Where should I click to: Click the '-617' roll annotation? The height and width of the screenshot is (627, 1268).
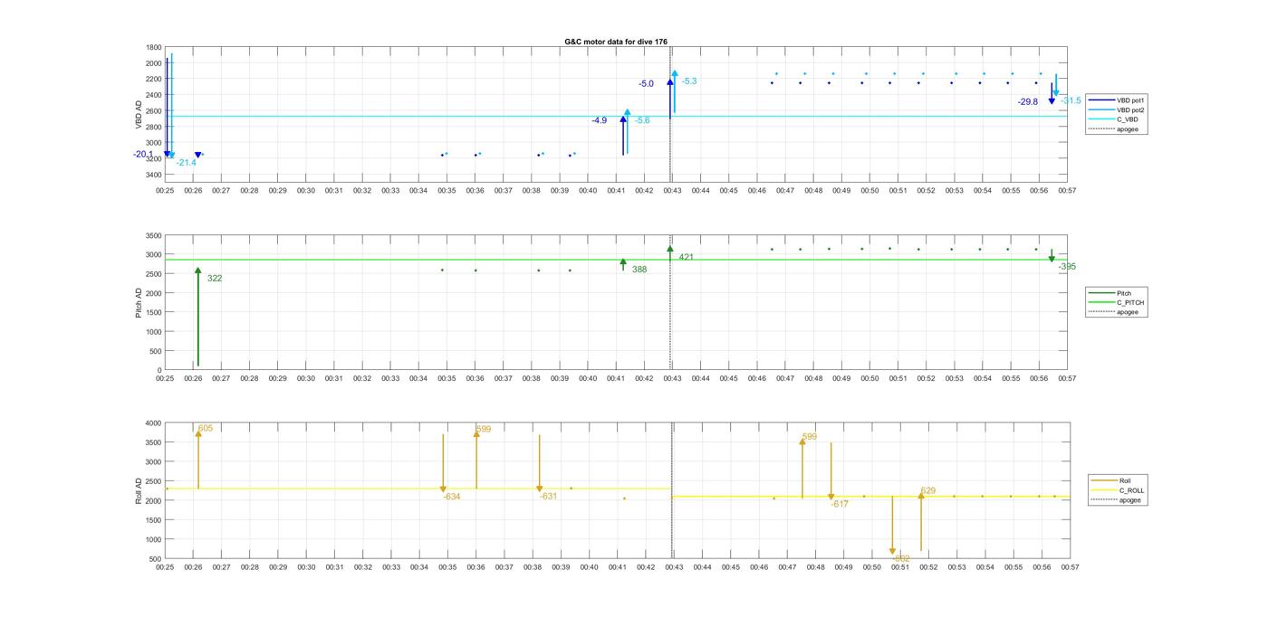click(840, 505)
